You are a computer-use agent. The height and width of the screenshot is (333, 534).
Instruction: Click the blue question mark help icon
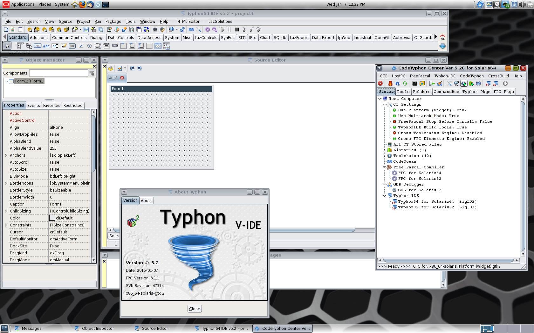tap(398, 83)
